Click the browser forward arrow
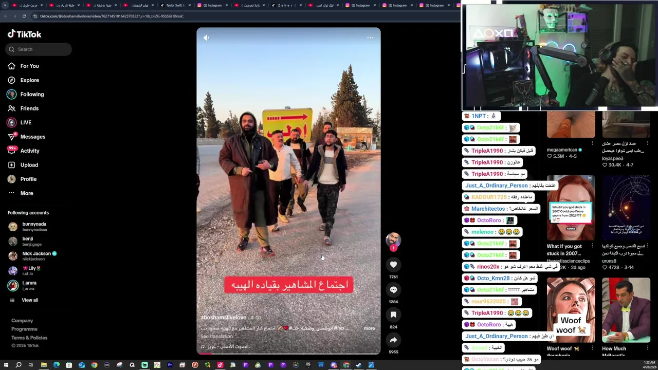The width and height of the screenshot is (658, 370). pyautogui.click(x=14, y=16)
